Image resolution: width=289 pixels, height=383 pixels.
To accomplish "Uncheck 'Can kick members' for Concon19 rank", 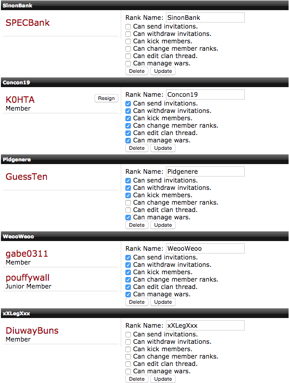I will coord(128,118).
